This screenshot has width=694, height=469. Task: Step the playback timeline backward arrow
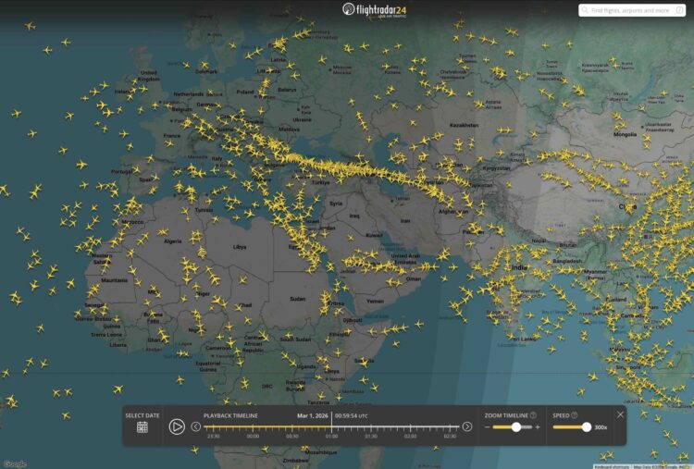coord(195,426)
